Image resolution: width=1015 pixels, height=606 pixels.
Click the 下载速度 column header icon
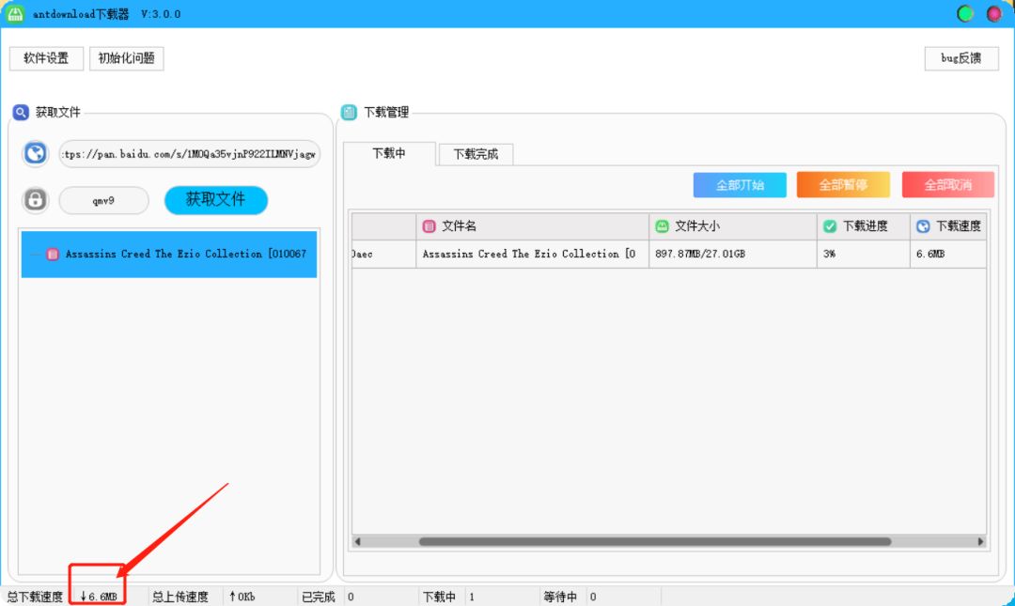click(919, 225)
